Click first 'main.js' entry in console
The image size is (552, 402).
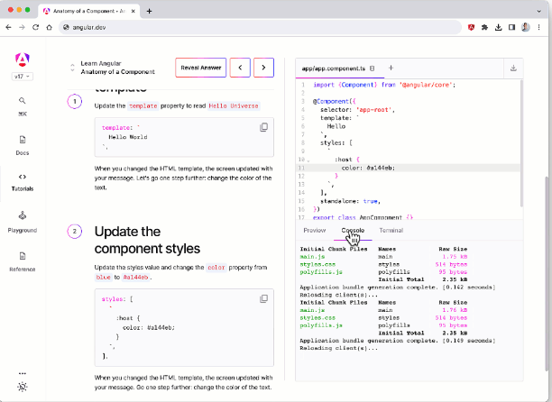(x=312, y=257)
